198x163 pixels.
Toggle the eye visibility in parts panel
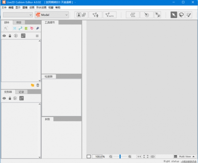[x=4, y=36]
